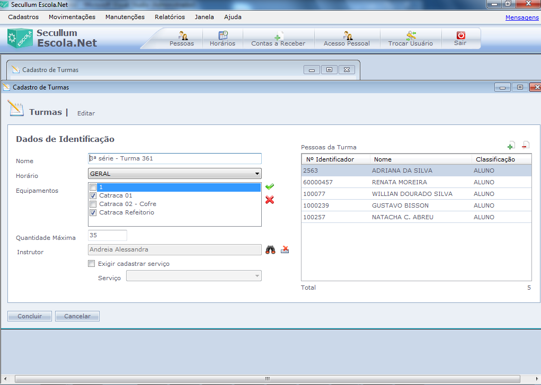The height and width of the screenshot is (385, 541).
Task: Open the Serviço dropdown
Action: pos(193,275)
